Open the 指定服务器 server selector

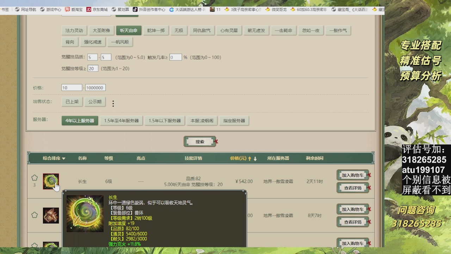[x=234, y=120]
